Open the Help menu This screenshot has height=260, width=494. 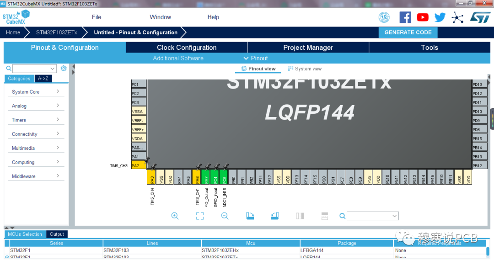coord(213,17)
